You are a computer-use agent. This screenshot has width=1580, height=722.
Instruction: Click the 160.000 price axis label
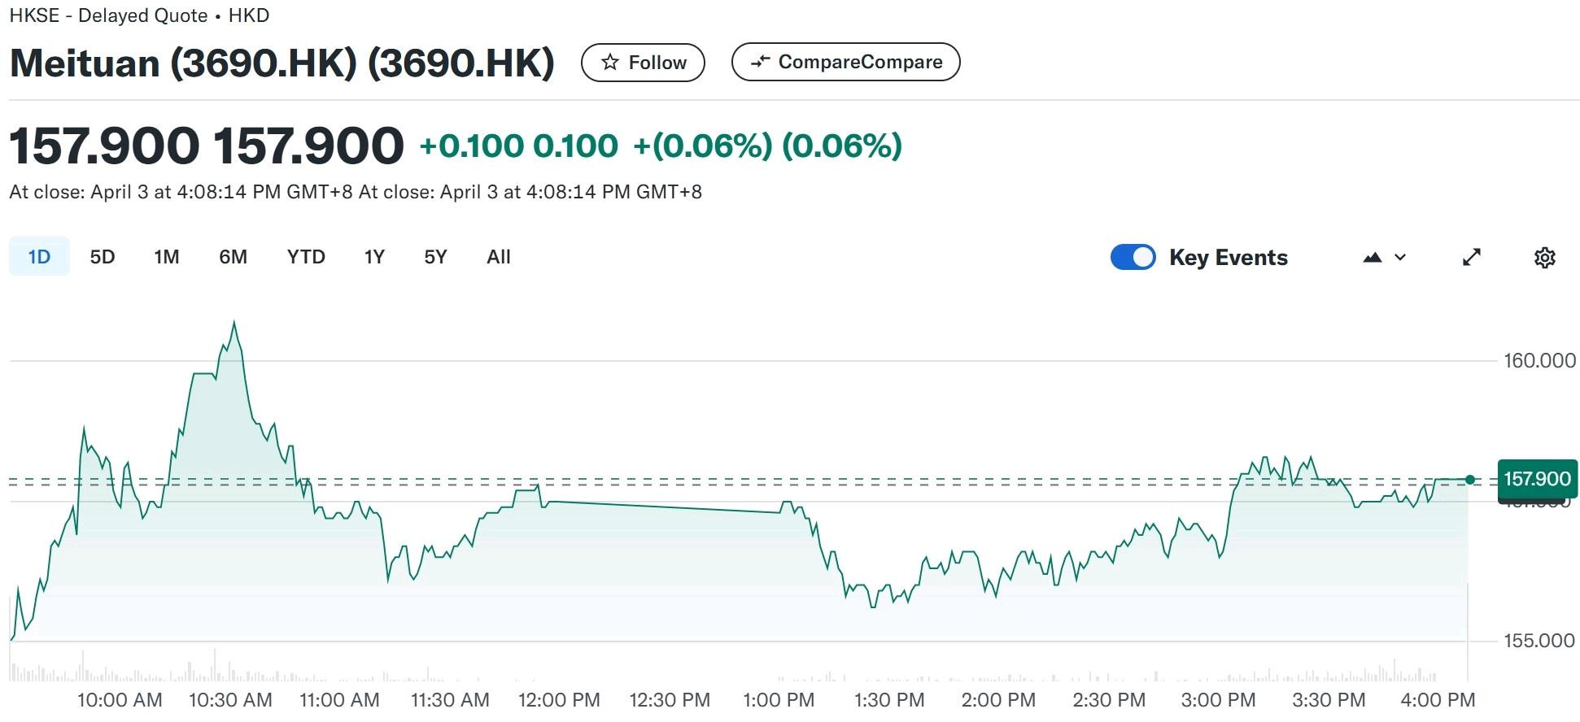[1539, 361]
